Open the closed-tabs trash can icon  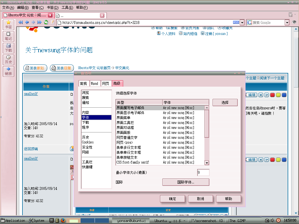click(x=291, y=15)
